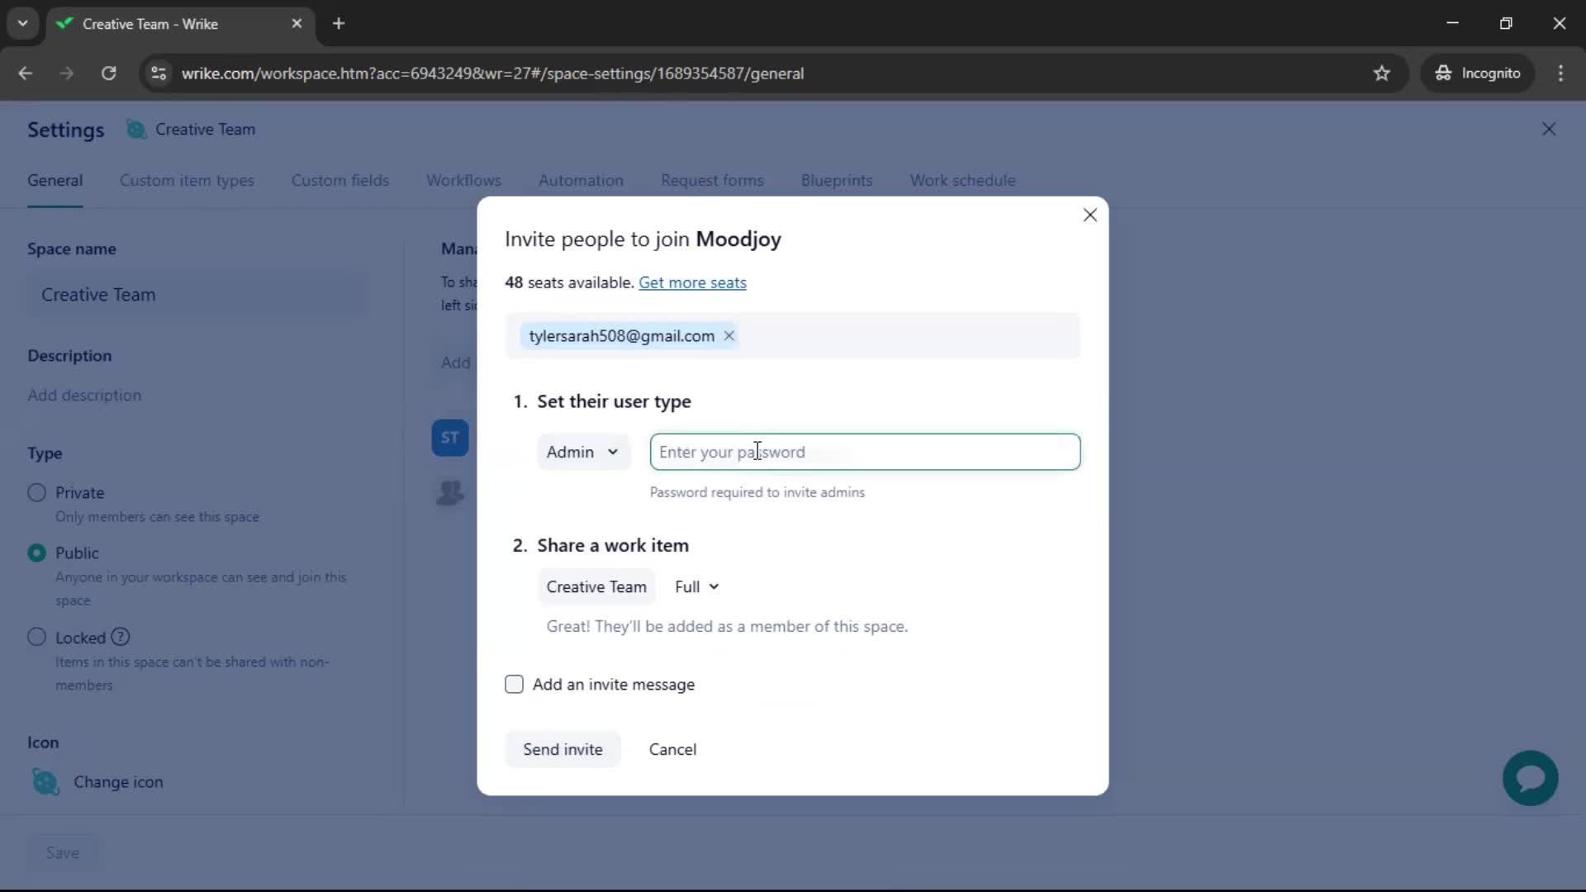The width and height of the screenshot is (1586, 892).
Task: Select the Private space type
Action: coord(36,492)
